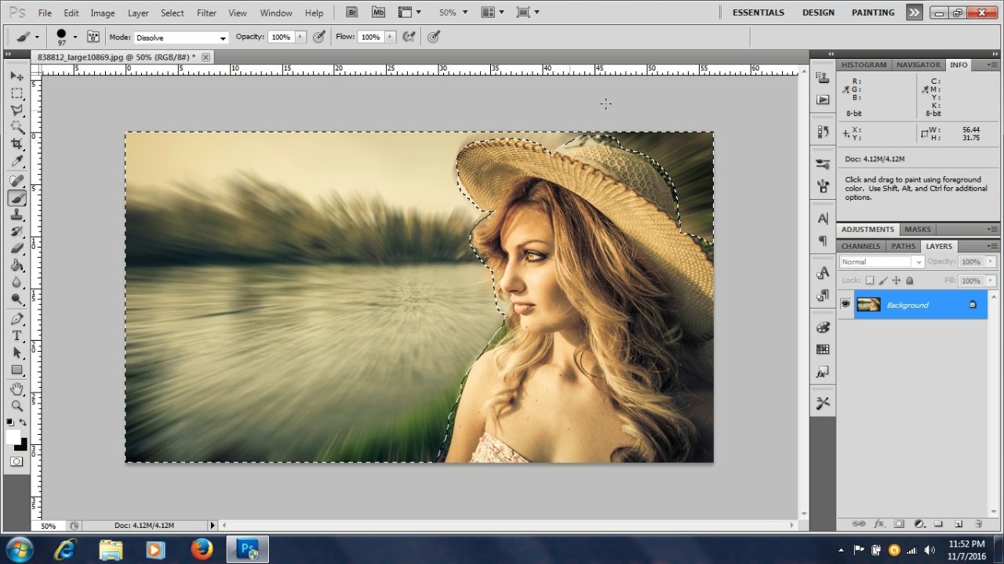Screen dimensions: 1004x564
Task: Switch to the Channels tab
Action: [x=860, y=246]
